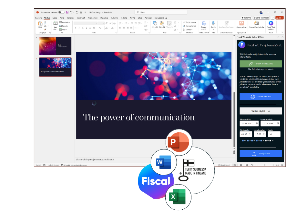
Task: Click the save icon in title bar
Action: click(67, 12)
